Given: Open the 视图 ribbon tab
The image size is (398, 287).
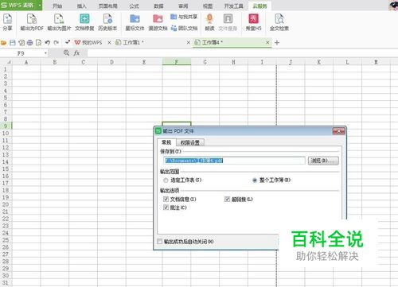Looking at the screenshot, I should pyautogui.click(x=208, y=6).
